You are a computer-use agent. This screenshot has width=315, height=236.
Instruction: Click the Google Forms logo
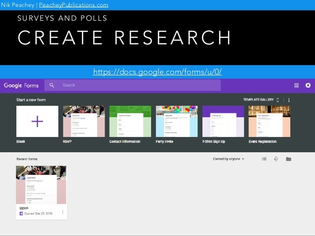coord(21,85)
